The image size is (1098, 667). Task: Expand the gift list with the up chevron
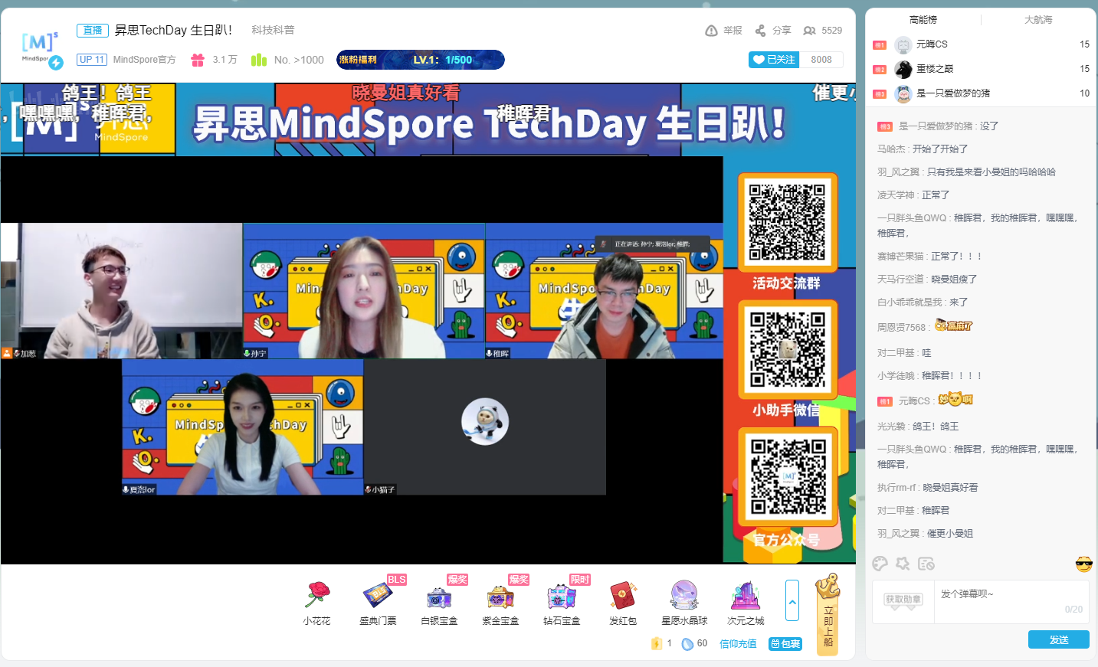pyautogui.click(x=792, y=600)
